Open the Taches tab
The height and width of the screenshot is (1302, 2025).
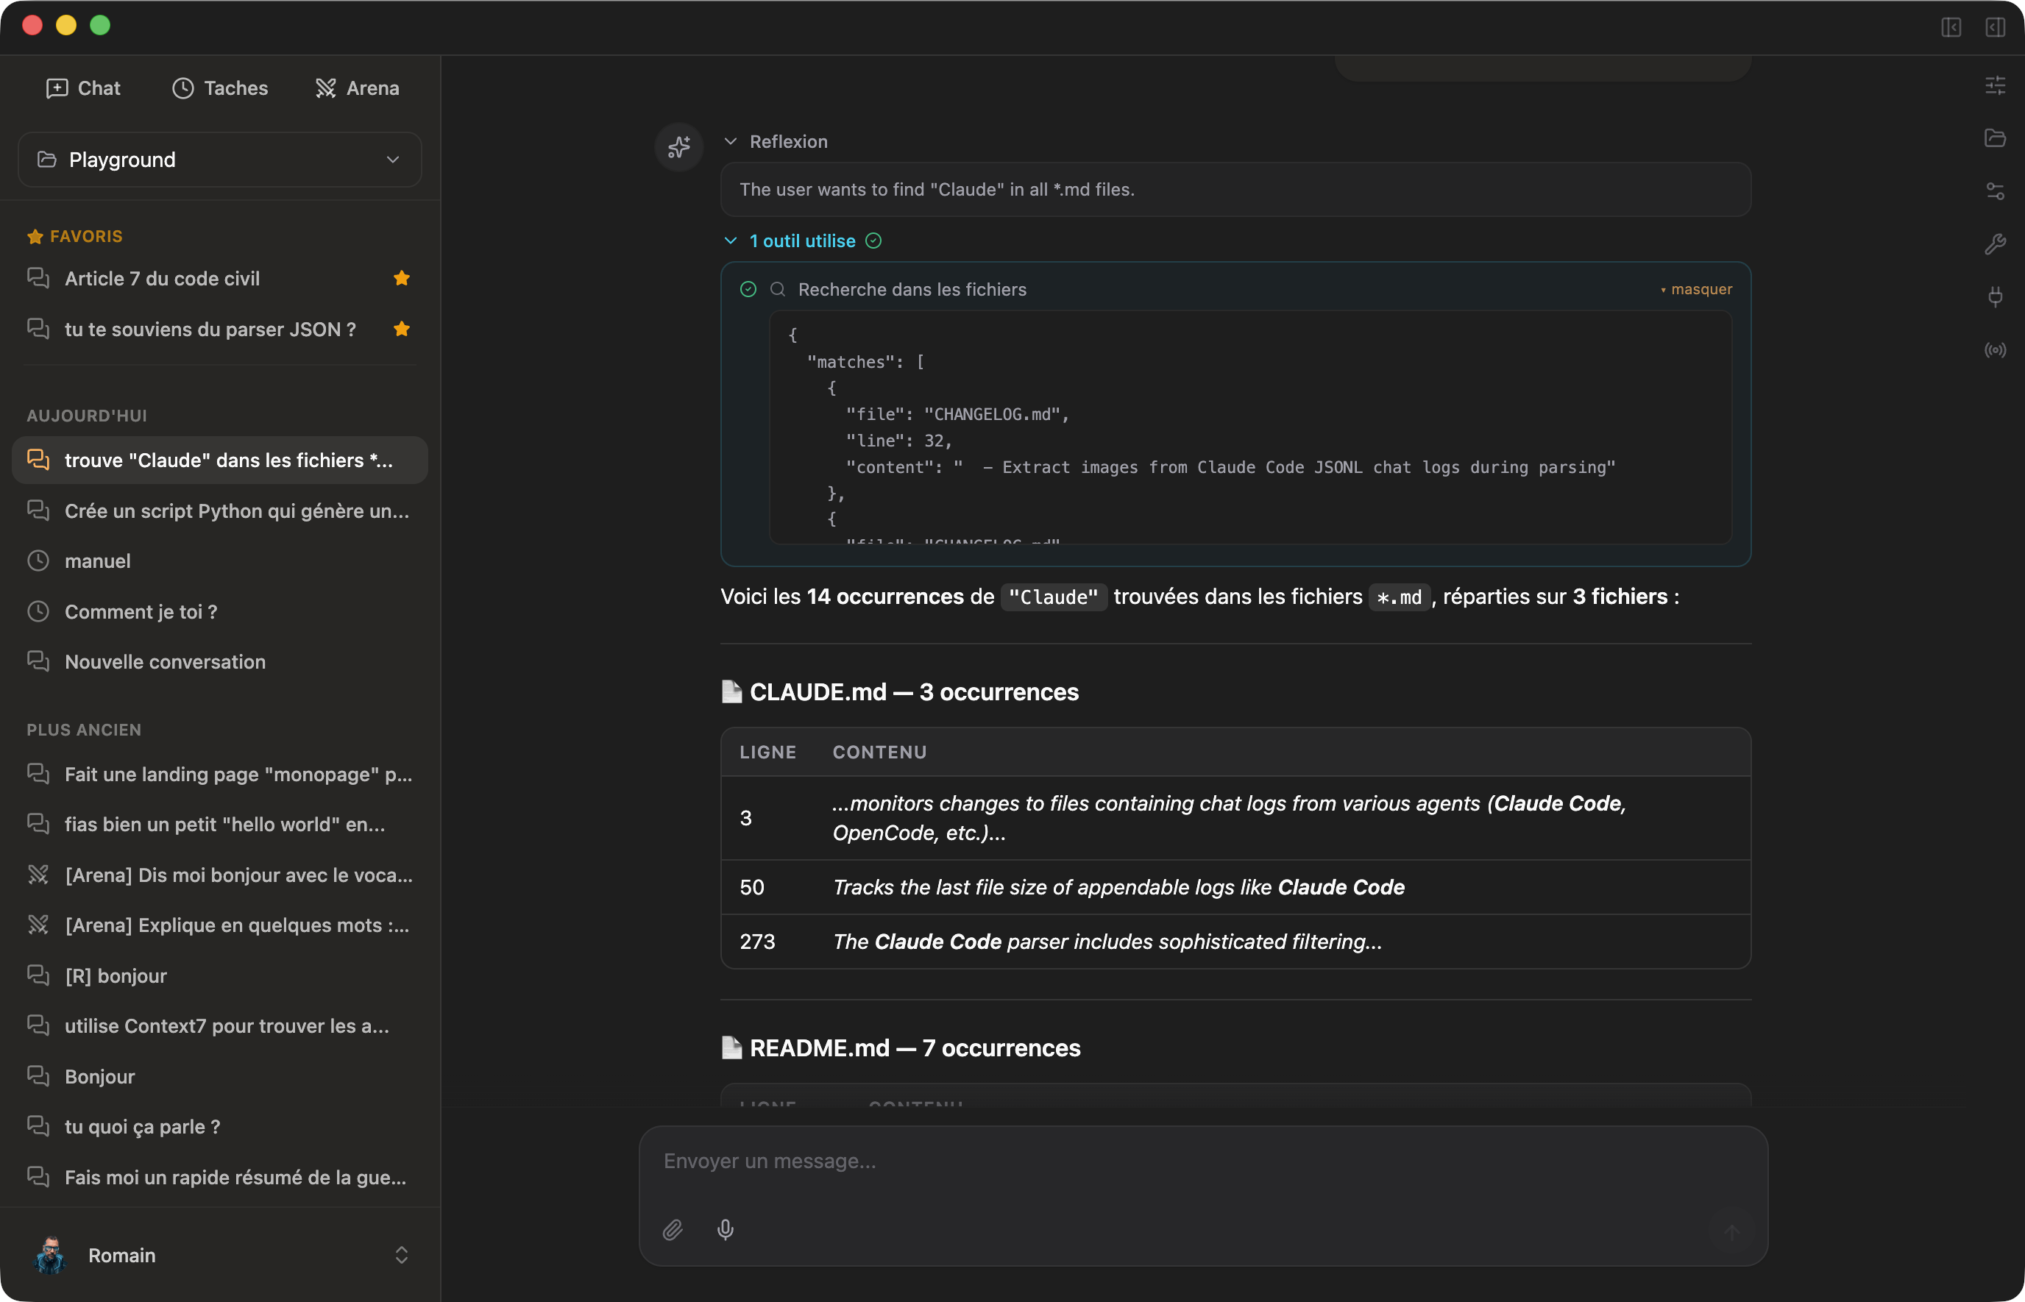coord(220,87)
